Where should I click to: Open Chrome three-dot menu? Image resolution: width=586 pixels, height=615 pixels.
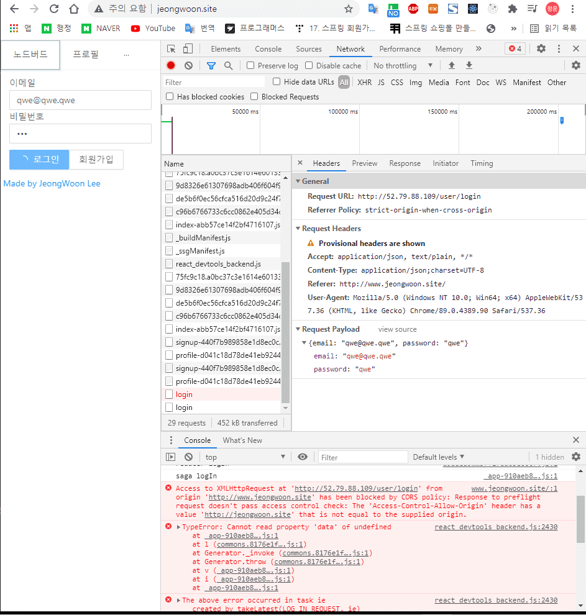pos(573,9)
